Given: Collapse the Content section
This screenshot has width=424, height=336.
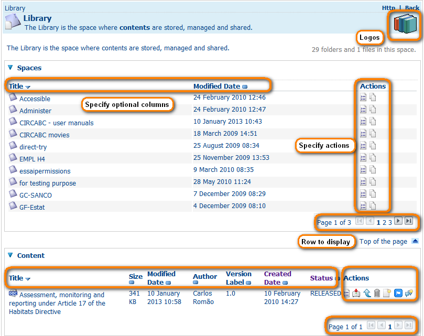Looking at the screenshot, I should click(x=10, y=255).
